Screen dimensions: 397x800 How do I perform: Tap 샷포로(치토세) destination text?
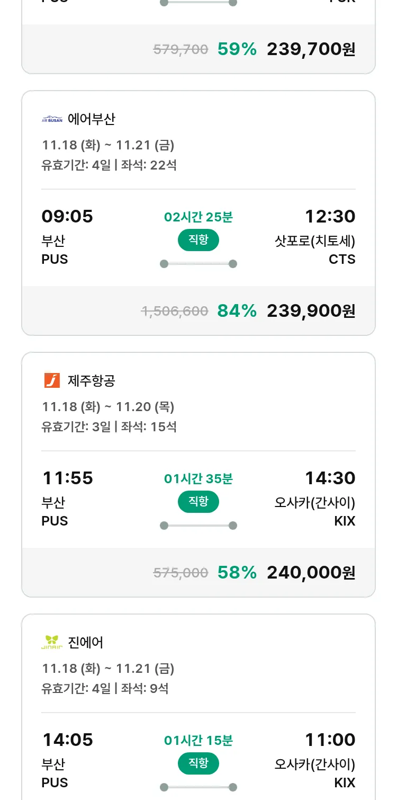pos(315,241)
